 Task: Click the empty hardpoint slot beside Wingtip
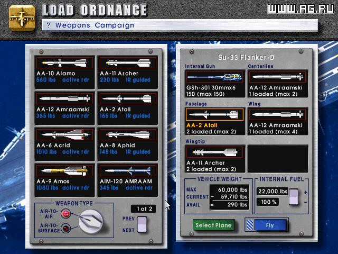[278, 159]
